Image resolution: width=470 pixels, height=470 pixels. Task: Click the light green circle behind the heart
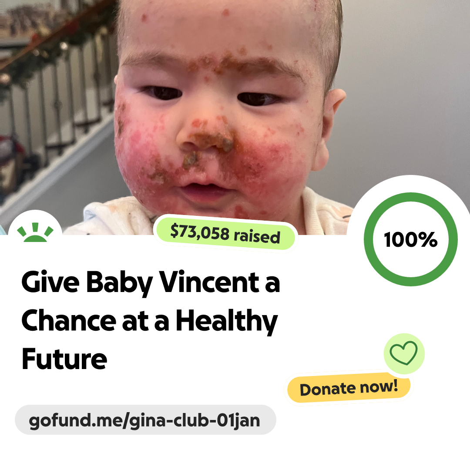(x=404, y=354)
